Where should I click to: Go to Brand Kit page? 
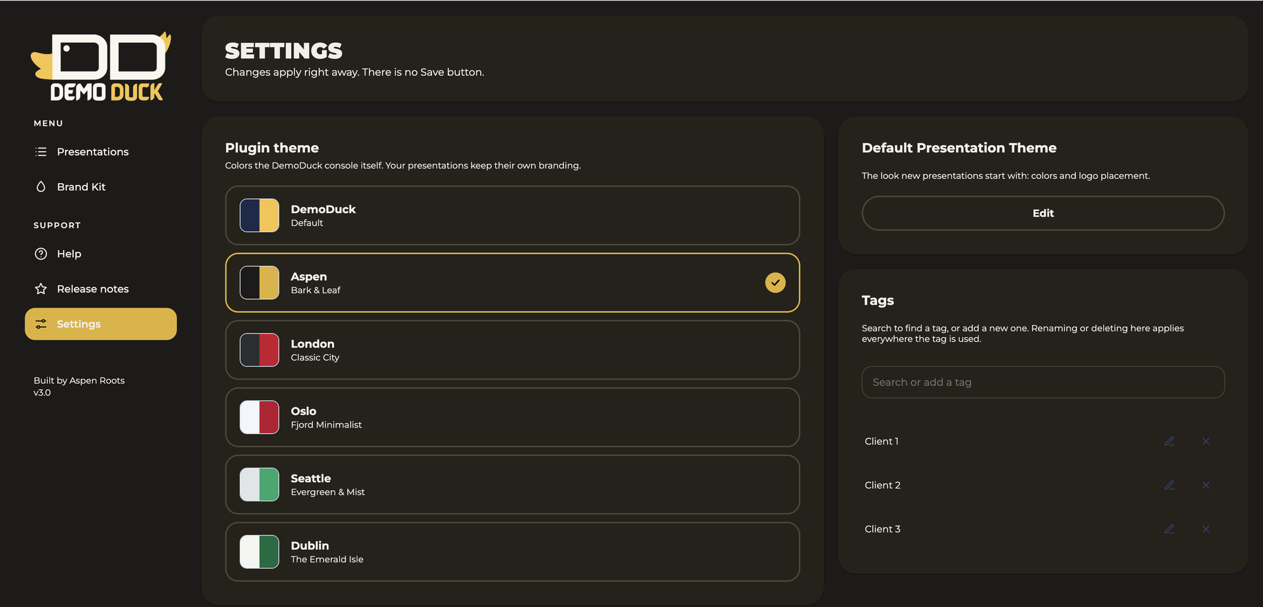[x=100, y=187]
